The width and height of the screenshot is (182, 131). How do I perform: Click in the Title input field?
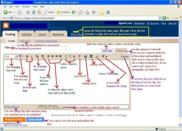[x=39, y=48]
